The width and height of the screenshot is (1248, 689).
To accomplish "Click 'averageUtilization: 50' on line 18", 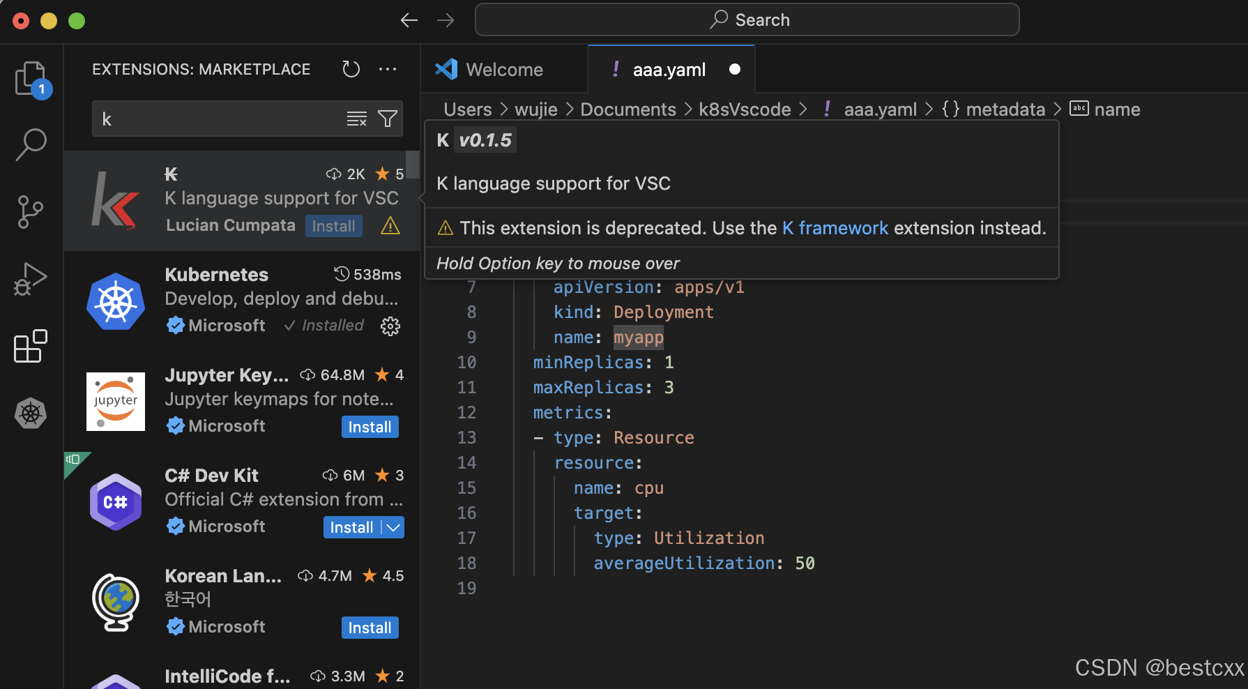I will [x=704, y=563].
